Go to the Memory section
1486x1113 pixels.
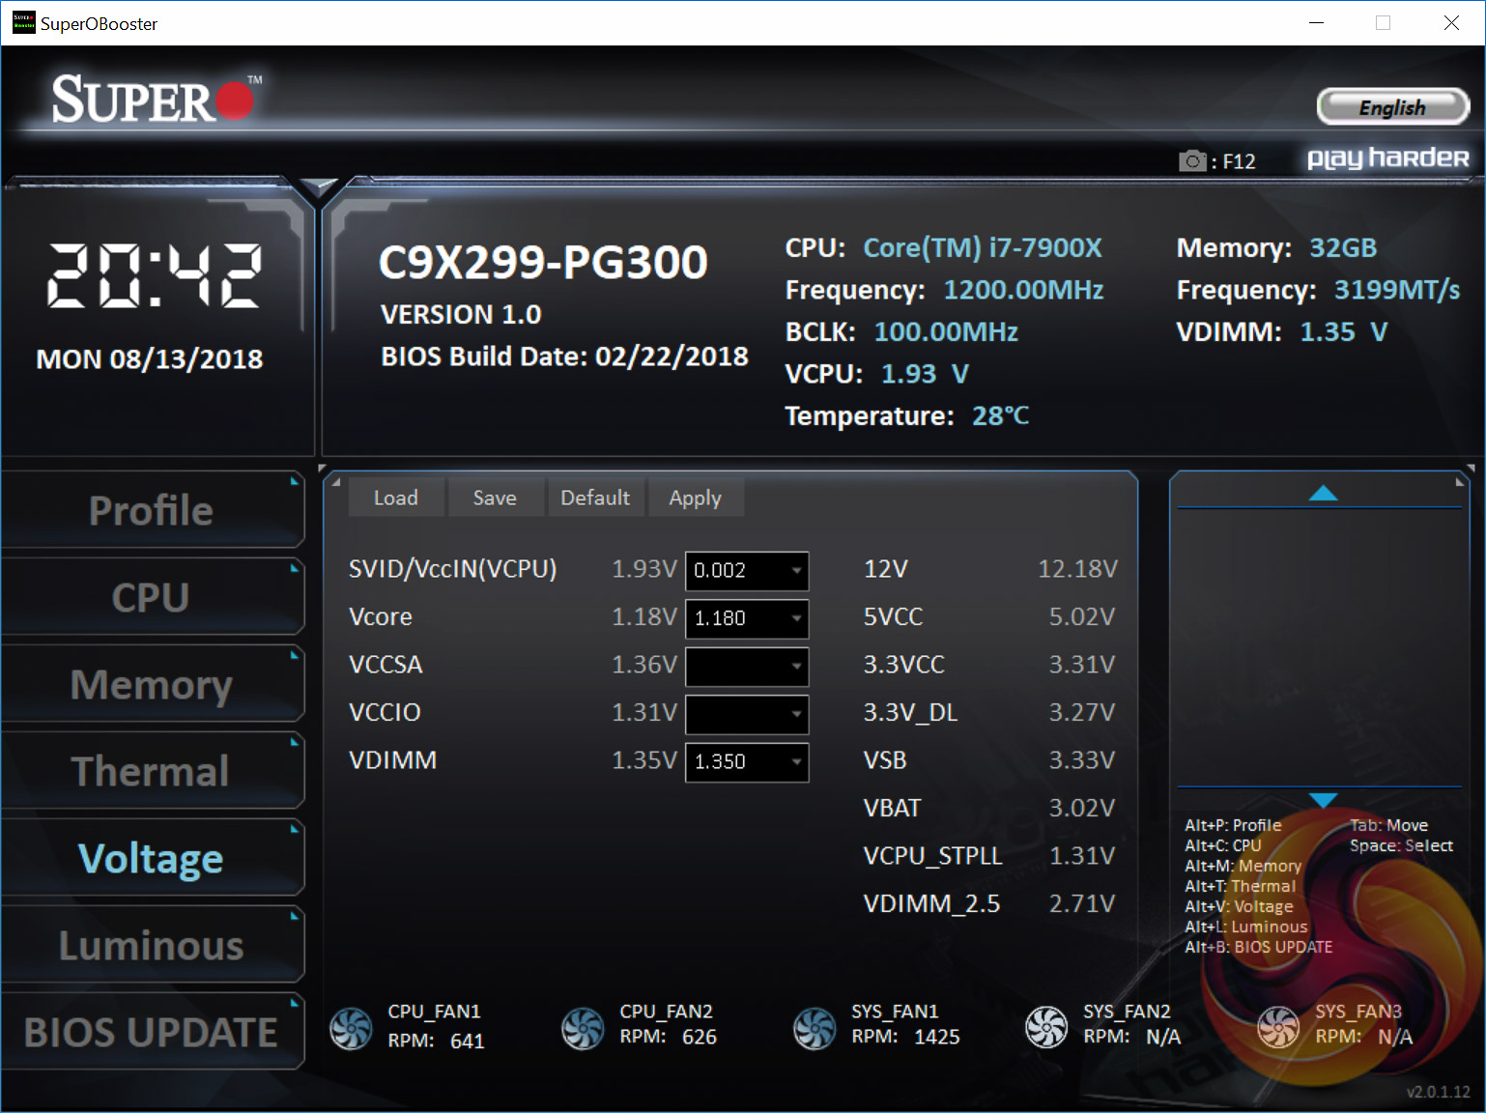click(152, 684)
